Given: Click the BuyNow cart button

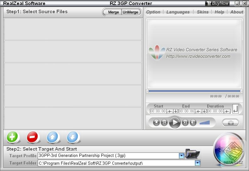Looking at the screenshot, I should coord(217,3).
